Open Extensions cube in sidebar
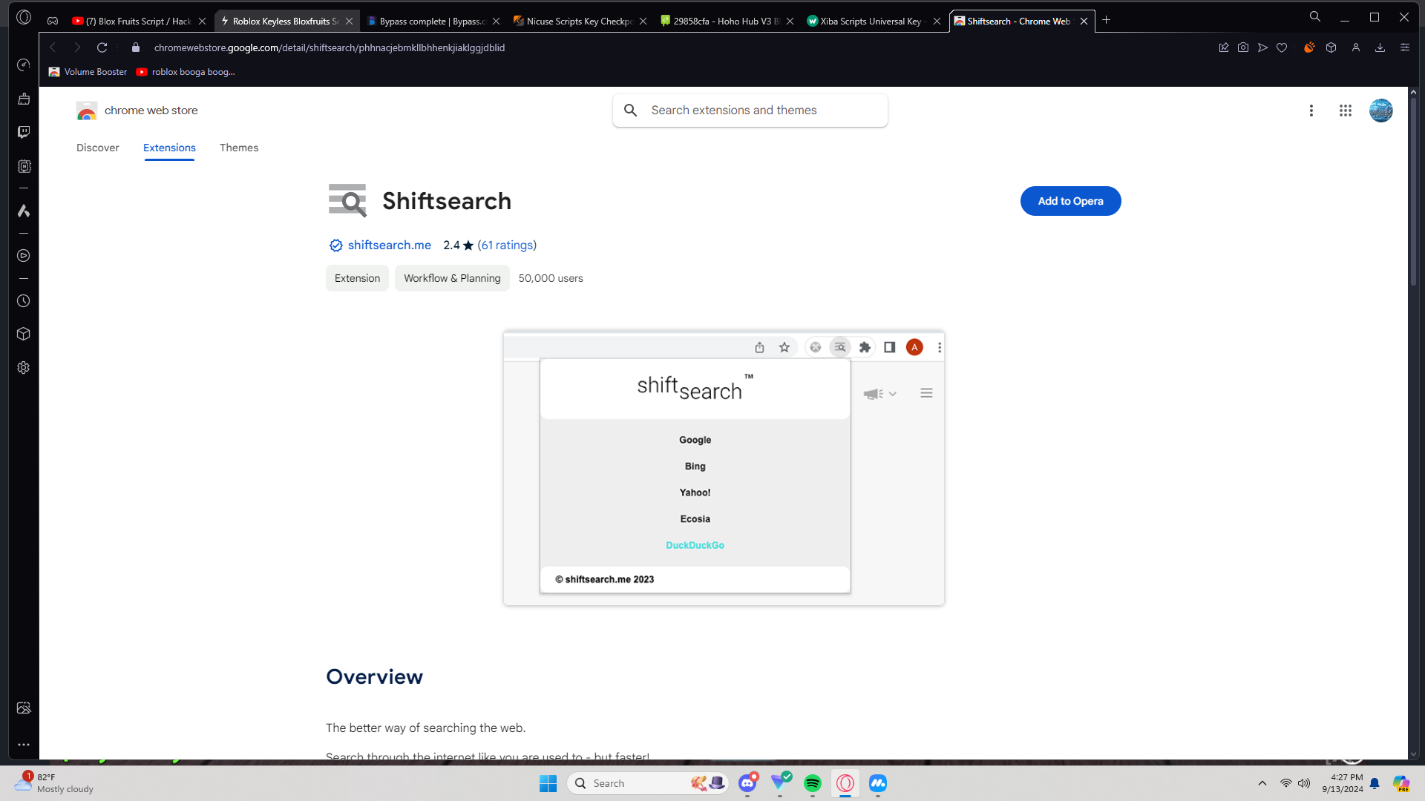Screen dimensions: 1425x801 (x=24, y=334)
